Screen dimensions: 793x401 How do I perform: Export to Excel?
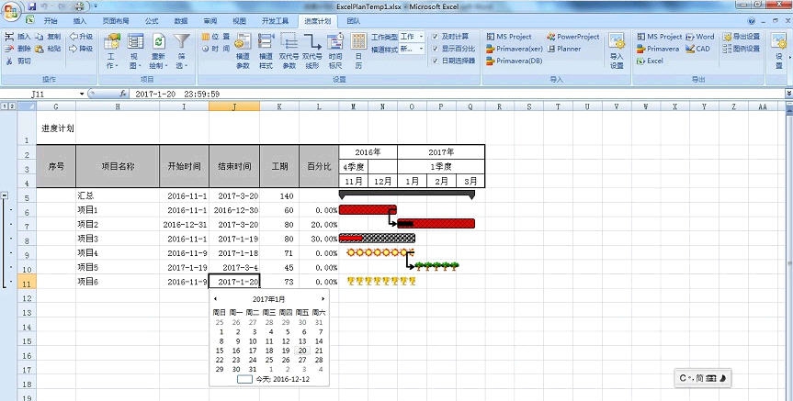(650, 61)
